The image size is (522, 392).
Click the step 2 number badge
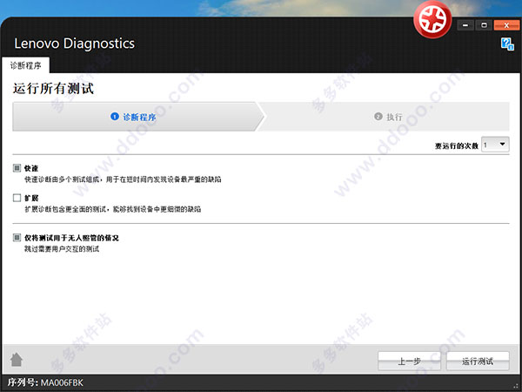[378, 116]
